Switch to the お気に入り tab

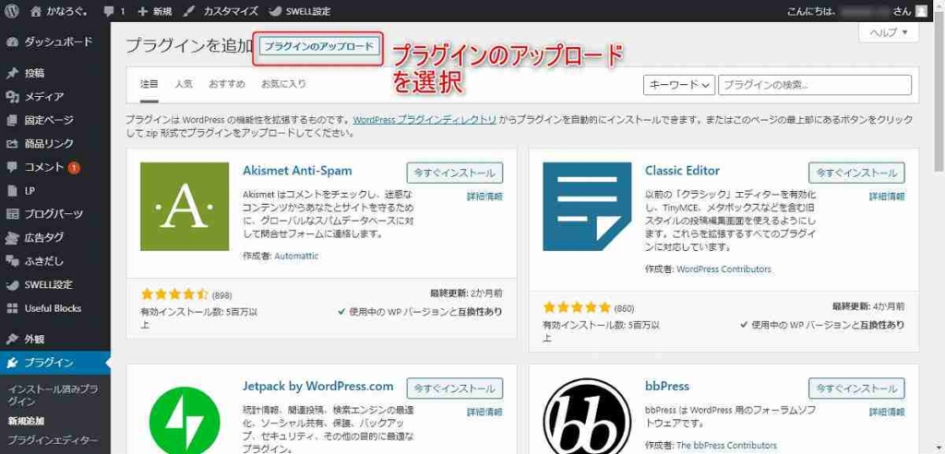282,84
